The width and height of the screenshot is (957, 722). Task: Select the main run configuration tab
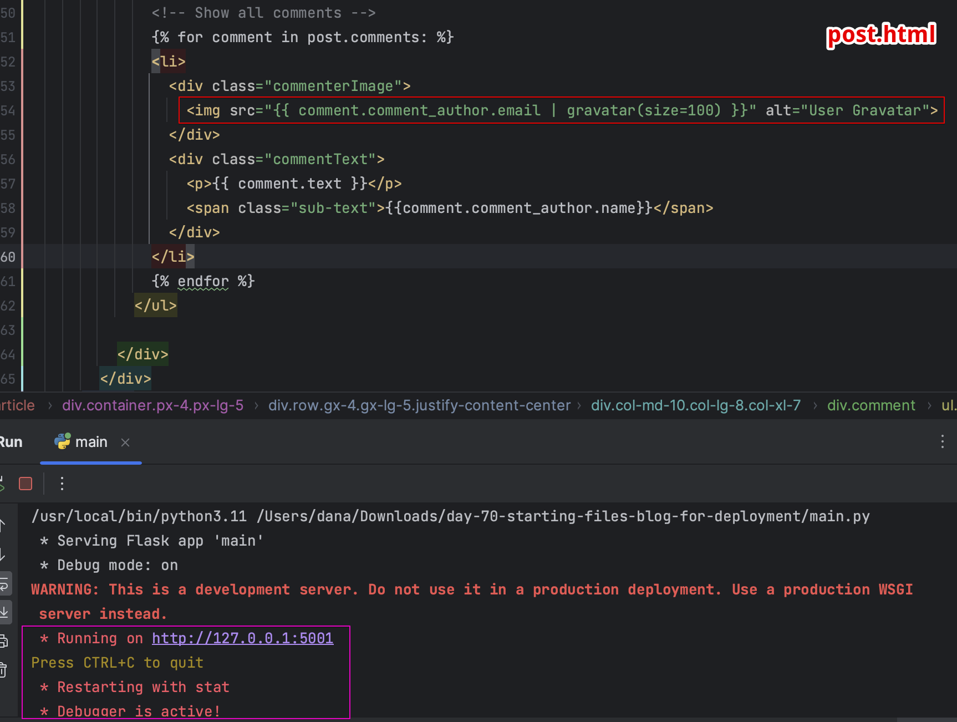[91, 442]
